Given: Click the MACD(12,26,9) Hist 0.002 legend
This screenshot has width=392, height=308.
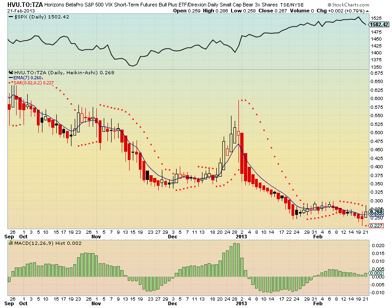Looking at the screenshot, I should pos(48,243).
